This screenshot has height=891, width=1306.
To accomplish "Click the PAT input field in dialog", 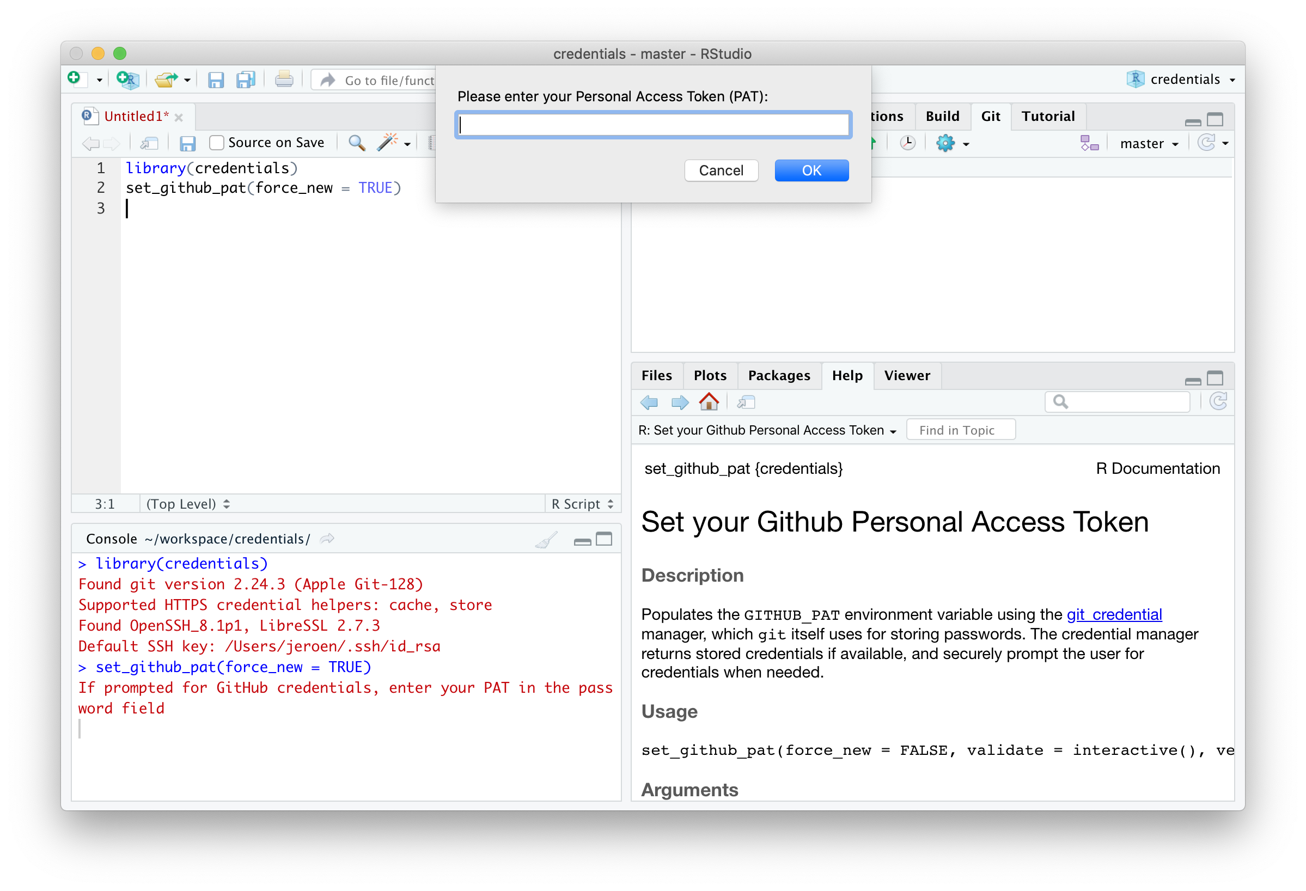I will (x=653, y=125).
